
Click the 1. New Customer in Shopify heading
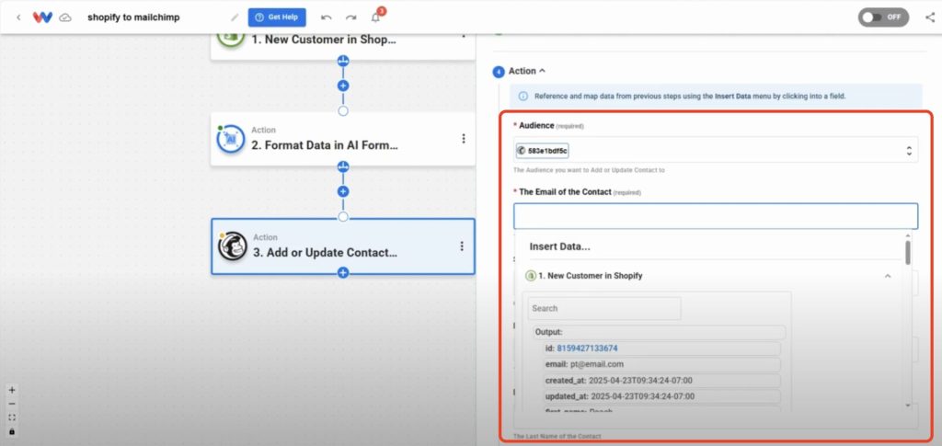pos(590,276)
